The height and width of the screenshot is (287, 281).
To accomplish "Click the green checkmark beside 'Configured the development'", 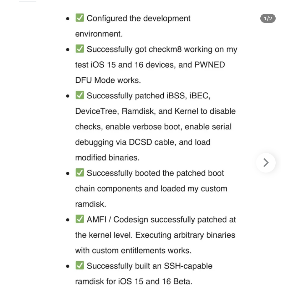I will point(80,18).
